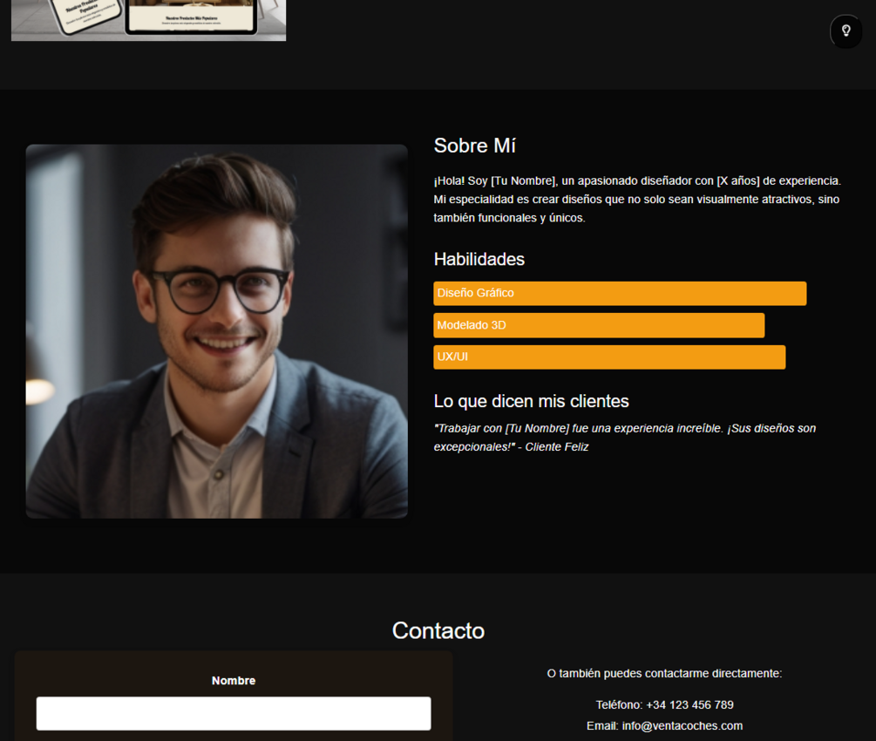Click the Contacto section heading

pos(438,630)
